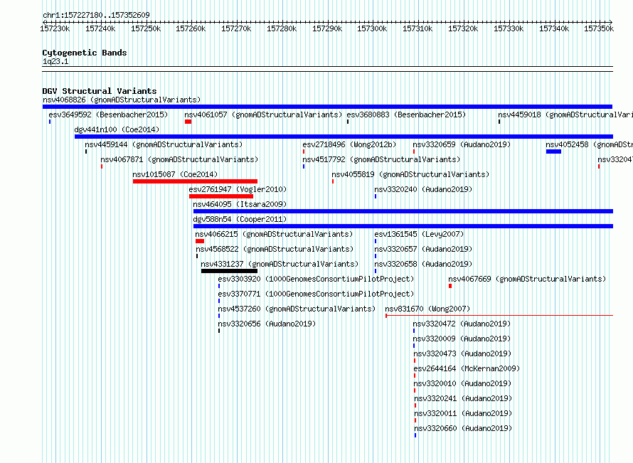Open esv2718496 (Wong2012b) variant
Viewport: 633px width, 463px height.
(349, 144)
